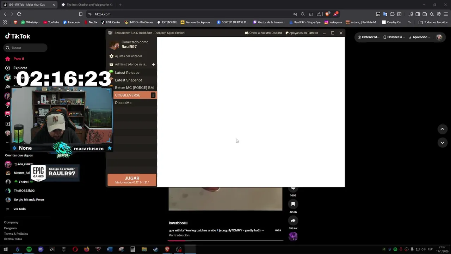
Task: Click Ver traducción under caption
Action: pos(179,235)
